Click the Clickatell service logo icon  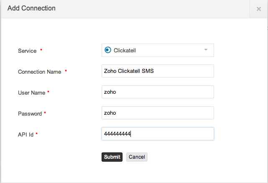pos(108,50)
